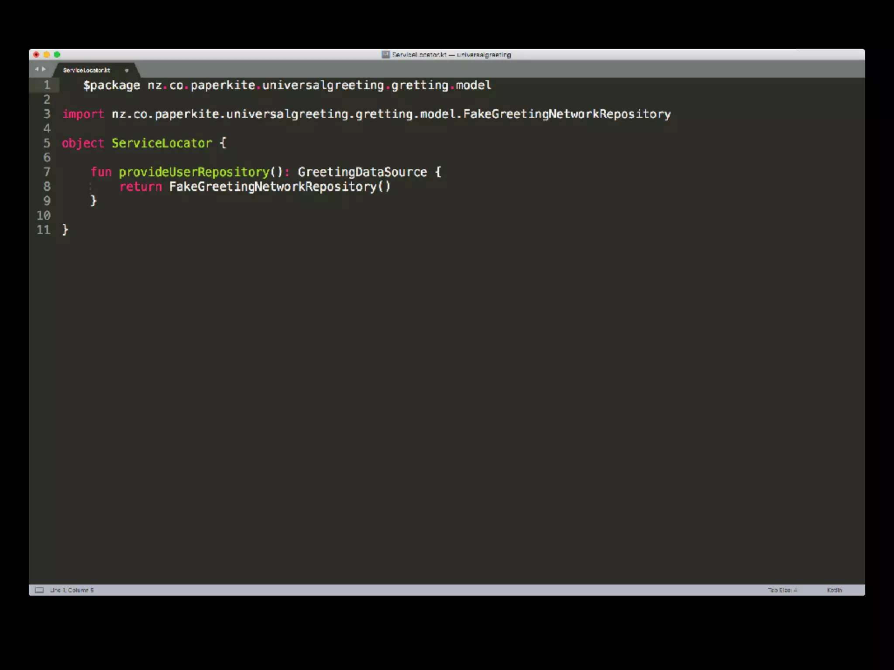Viewport: 894px width, 670px height.
Task: Minimize window using yellow button
Action: point(47,55)
